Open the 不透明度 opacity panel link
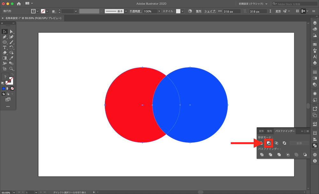Image resolution: width=319 pixels, height=194 pixels. tap(136, 11)
